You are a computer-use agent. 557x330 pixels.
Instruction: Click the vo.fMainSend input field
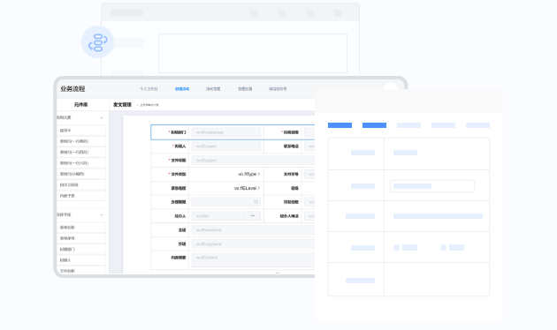(253, 230)
